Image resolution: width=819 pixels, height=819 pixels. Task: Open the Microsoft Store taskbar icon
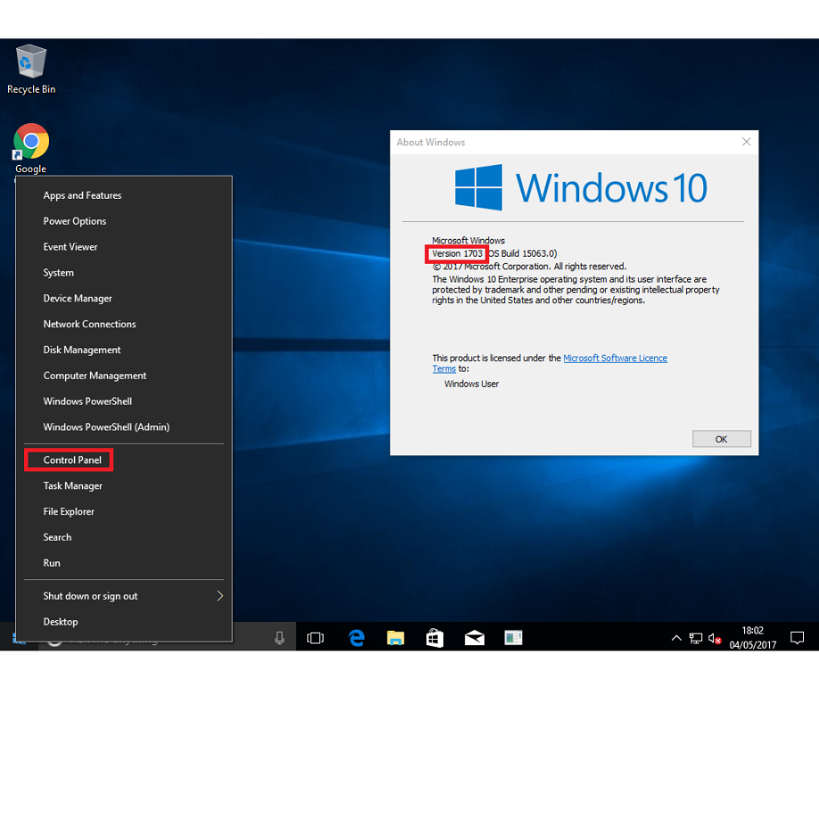434,638
